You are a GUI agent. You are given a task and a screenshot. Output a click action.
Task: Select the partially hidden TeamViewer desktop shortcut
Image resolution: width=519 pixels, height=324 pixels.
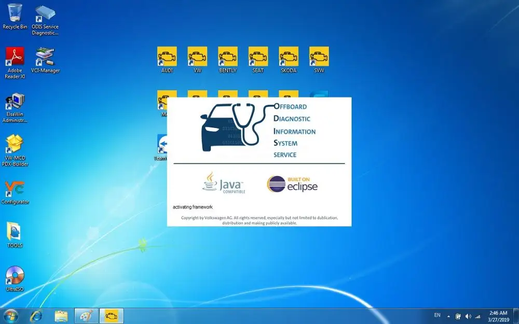(x=162, y=147)
